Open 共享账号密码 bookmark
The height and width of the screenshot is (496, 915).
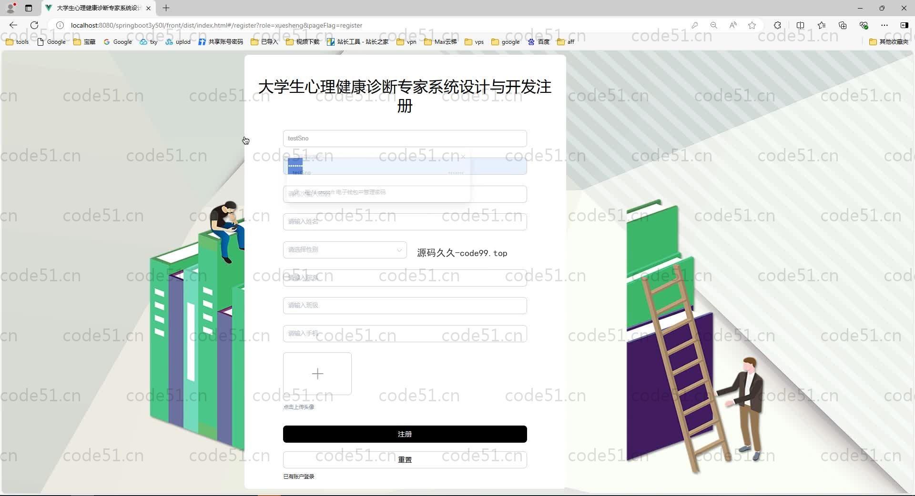click(221, 42)
